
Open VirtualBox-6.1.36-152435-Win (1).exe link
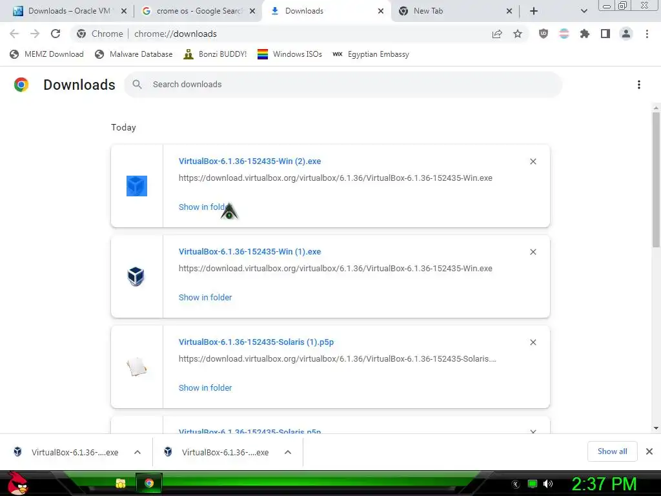250,252
